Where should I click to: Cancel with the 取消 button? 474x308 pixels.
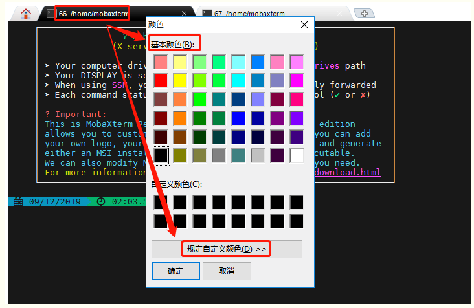click(227, 271)
